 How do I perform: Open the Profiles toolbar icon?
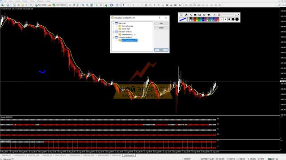8,5
